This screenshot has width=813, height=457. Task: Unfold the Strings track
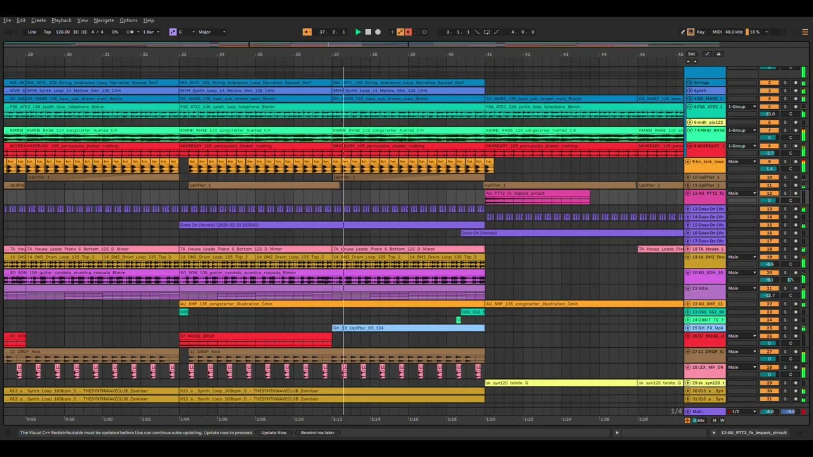point(690,83)
